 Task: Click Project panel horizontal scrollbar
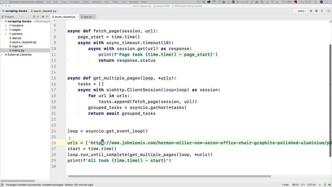[18, 181]
